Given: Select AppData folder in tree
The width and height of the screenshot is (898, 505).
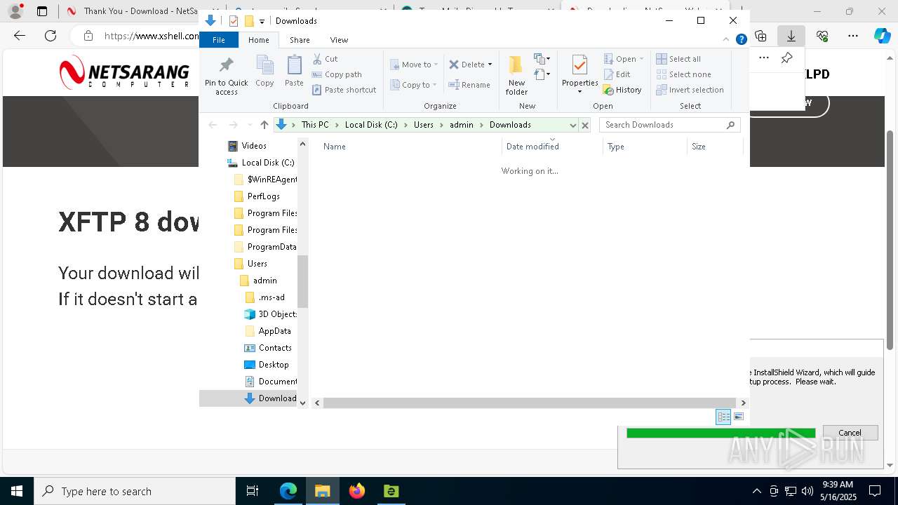Looking at the screenshot, I should pos(274,331).
